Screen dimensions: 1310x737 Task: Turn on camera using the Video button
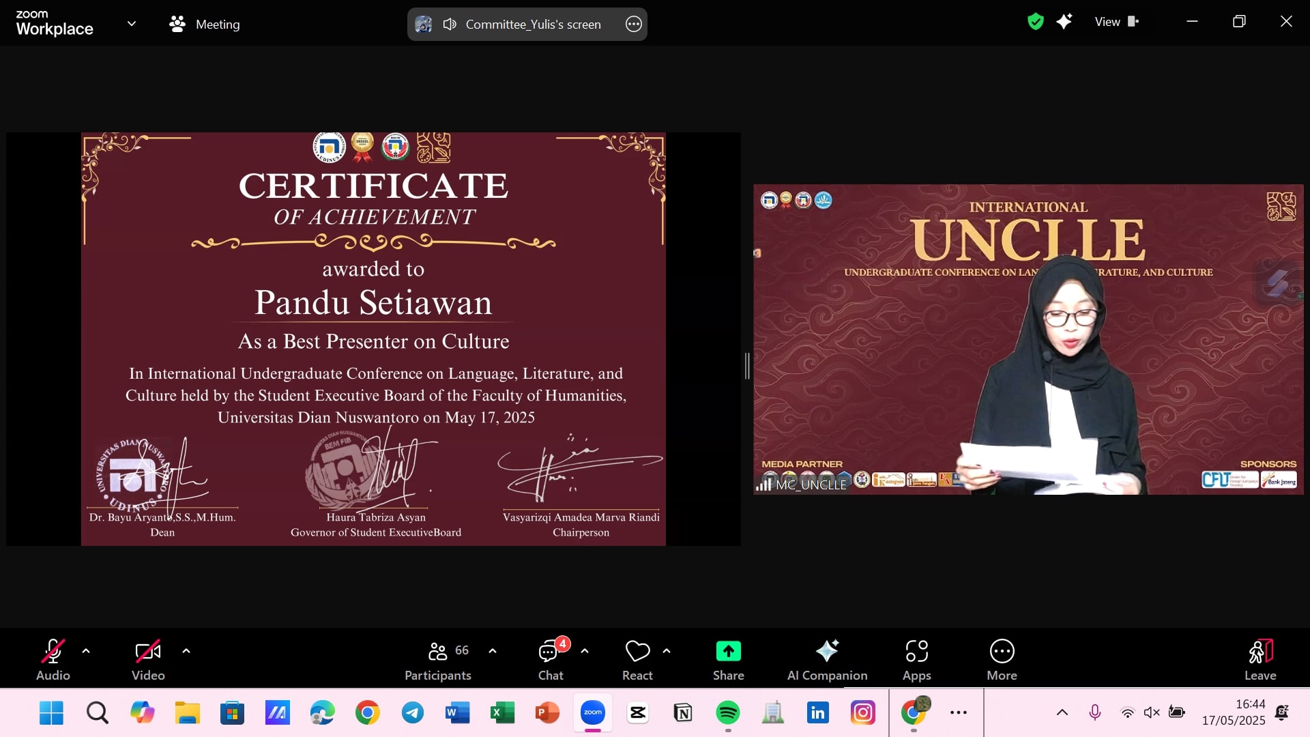(148, 659)
